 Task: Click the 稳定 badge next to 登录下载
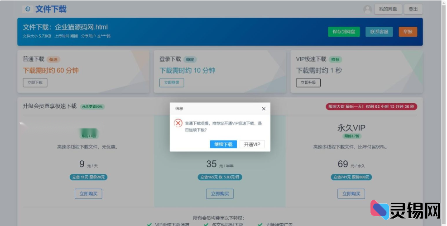(190, 60)
